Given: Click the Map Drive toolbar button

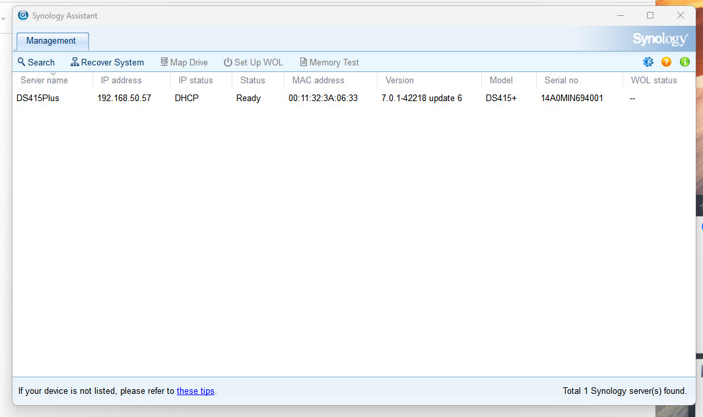Looking at the screenshot, I should click(184, 62).
